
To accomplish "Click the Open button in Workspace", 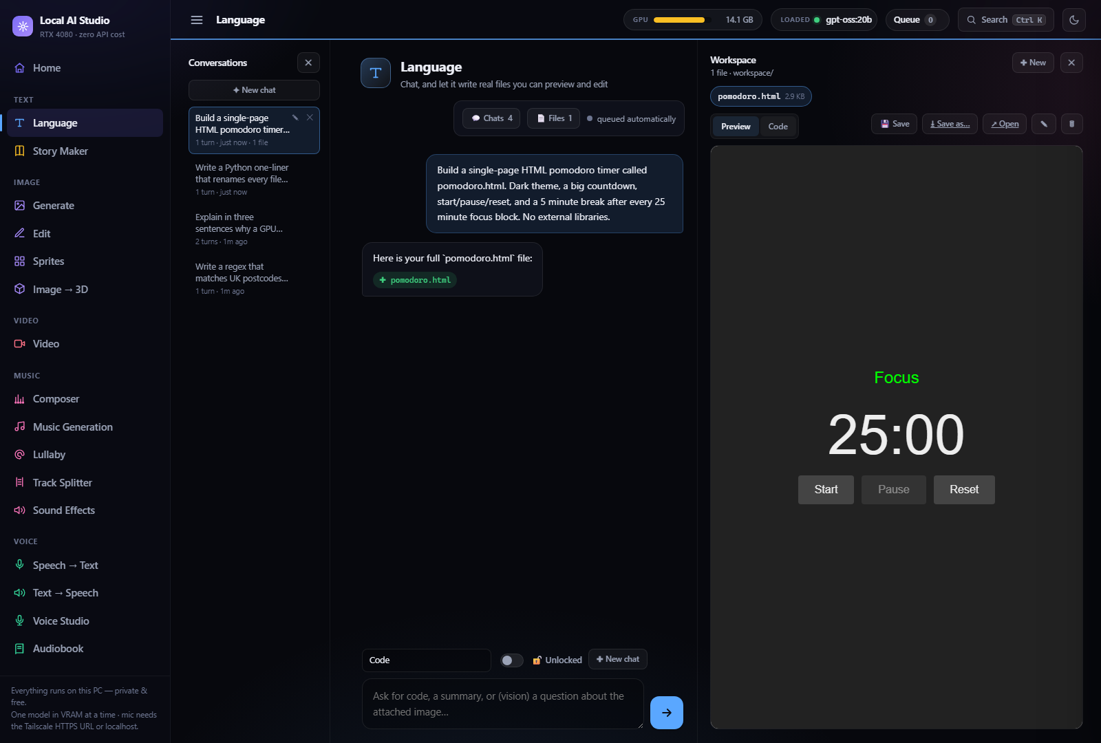I will 1005,124.
